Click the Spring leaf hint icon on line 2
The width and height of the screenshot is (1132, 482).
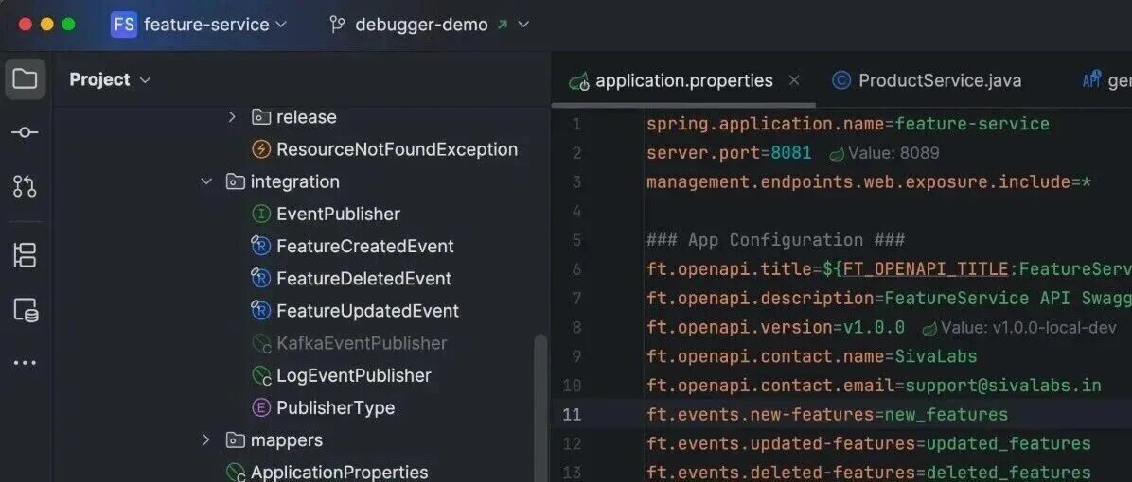pyautogui.click(x=837, y=153)
